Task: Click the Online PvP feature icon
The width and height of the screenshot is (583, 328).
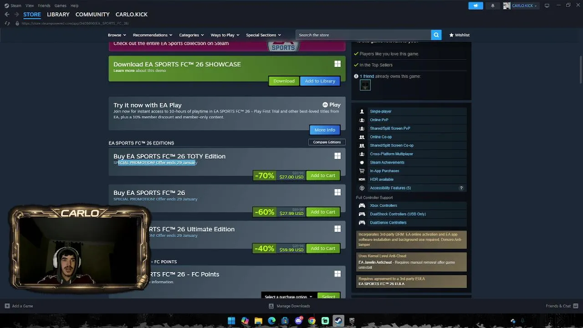Action: coord(362,120)
